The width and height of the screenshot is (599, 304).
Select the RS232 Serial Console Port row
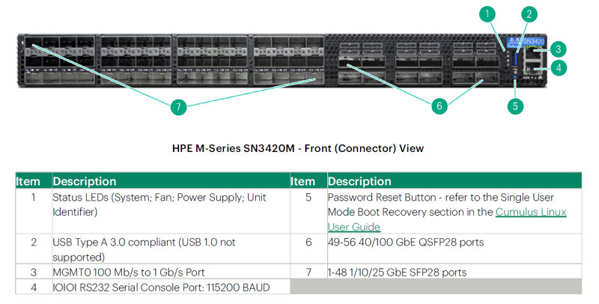click(161, 287)
